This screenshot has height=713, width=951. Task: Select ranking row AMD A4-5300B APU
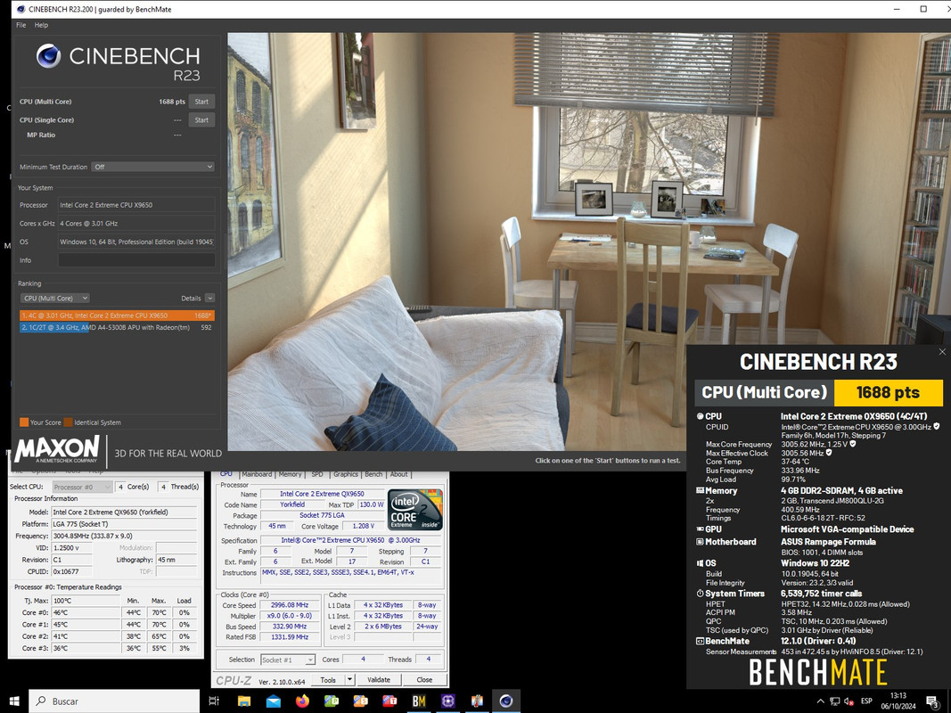(x=117, y=327)
